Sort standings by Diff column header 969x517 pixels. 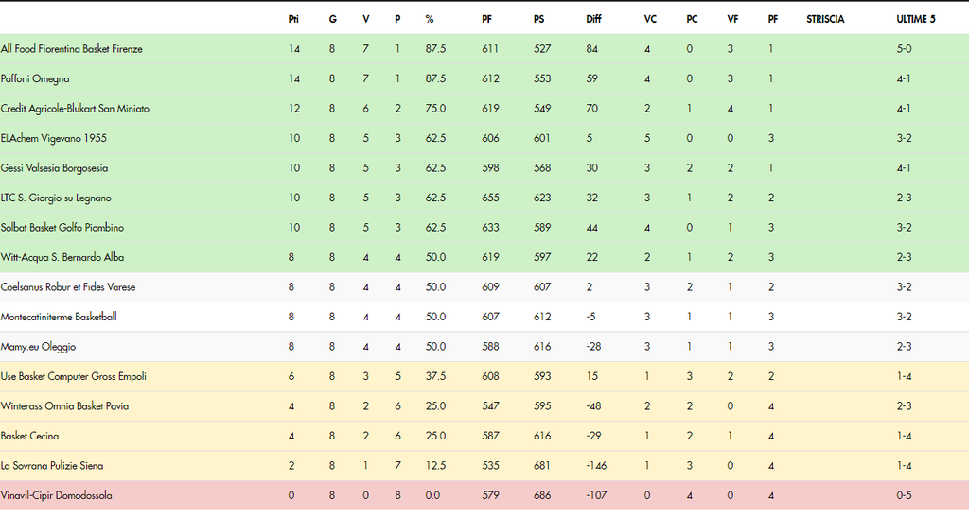pyautogui.click(x=593, y=19)
